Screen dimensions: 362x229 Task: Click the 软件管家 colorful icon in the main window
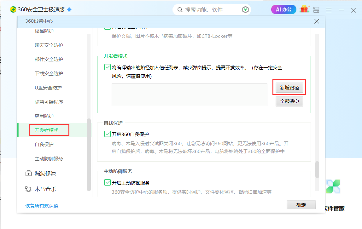[x=333, y=186]
